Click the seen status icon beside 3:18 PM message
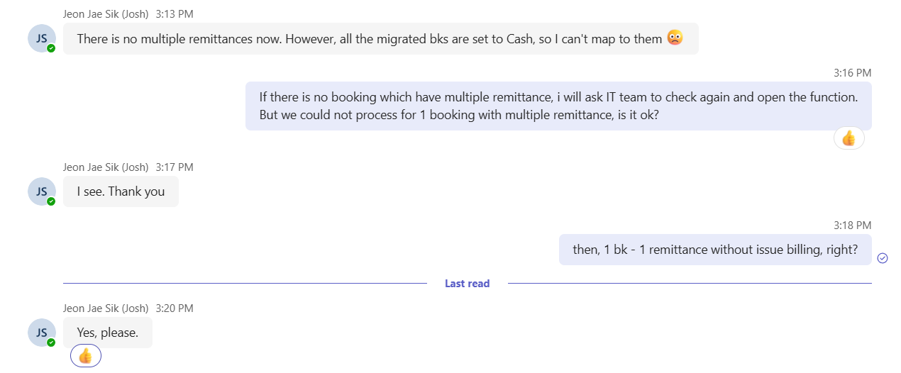Viewport: 901px width, 373px height. tap(883, 258)
